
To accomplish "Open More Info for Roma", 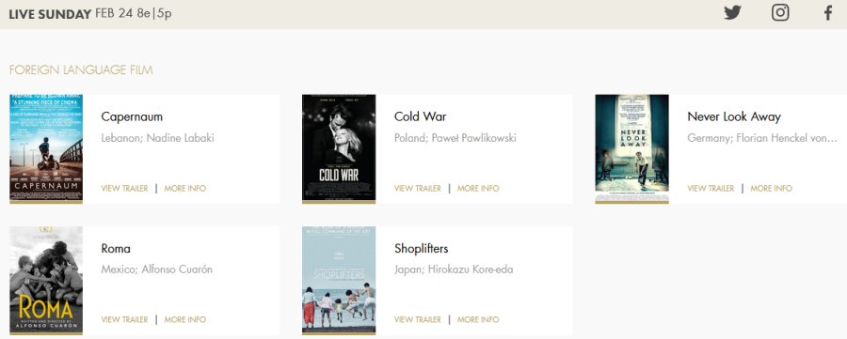I will click(184, 319).
